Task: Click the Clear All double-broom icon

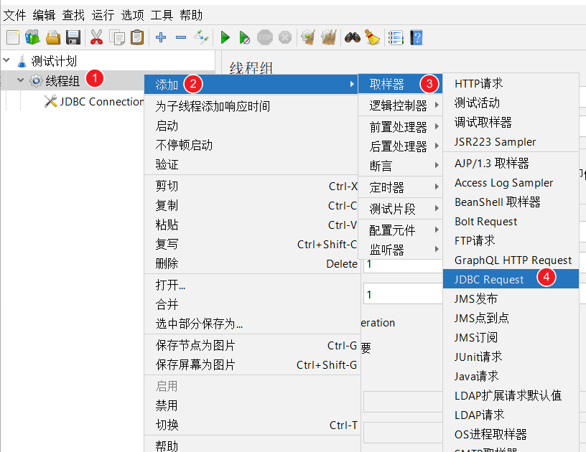Action: click(329, 37)
